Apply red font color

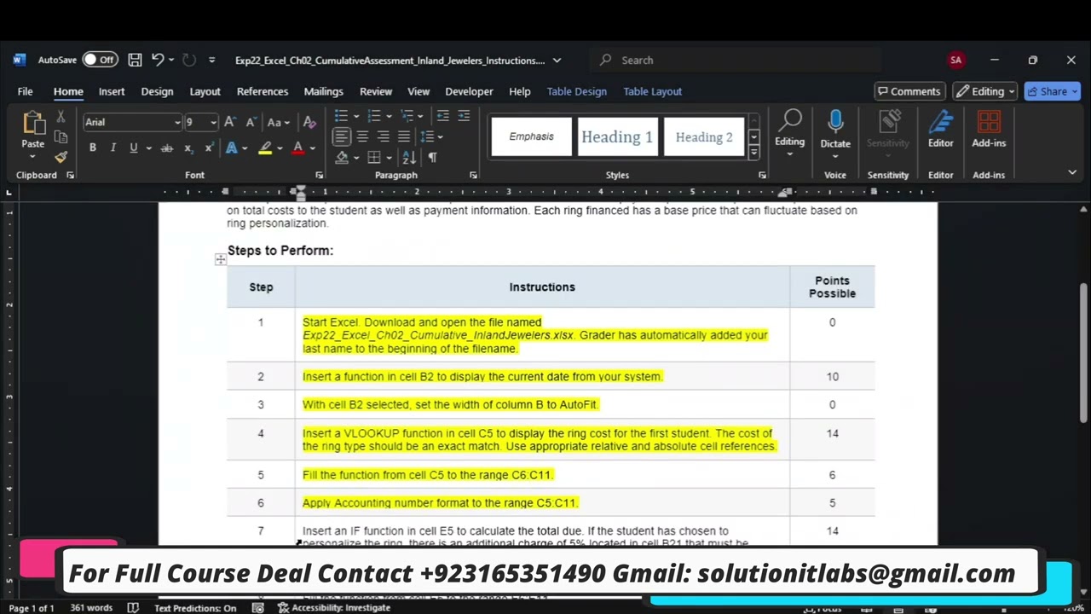click(x=297, y=148)
